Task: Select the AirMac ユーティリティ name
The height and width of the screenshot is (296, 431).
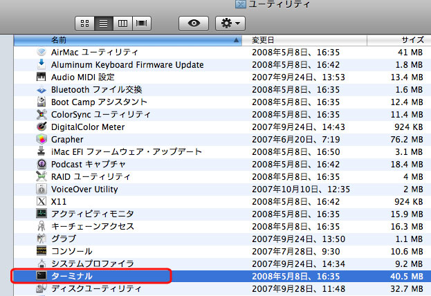Action: point(94,52)
